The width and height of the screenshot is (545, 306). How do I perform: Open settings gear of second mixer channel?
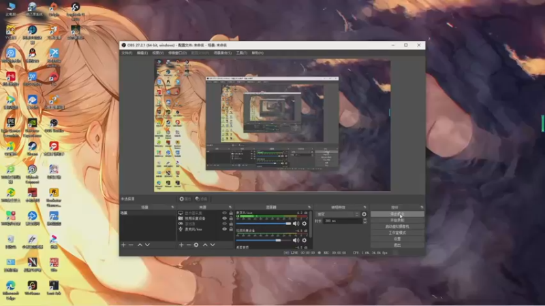click(305, 240)
